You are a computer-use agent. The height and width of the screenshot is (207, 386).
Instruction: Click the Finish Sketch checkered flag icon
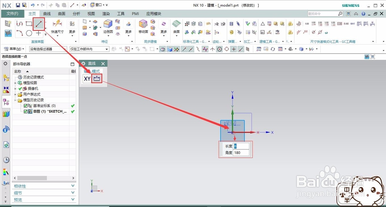click(x=8, y=33)
